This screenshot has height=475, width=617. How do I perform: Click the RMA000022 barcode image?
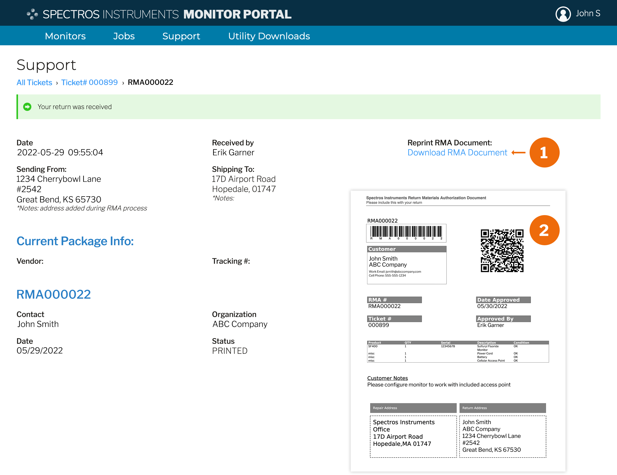(406, 233)
